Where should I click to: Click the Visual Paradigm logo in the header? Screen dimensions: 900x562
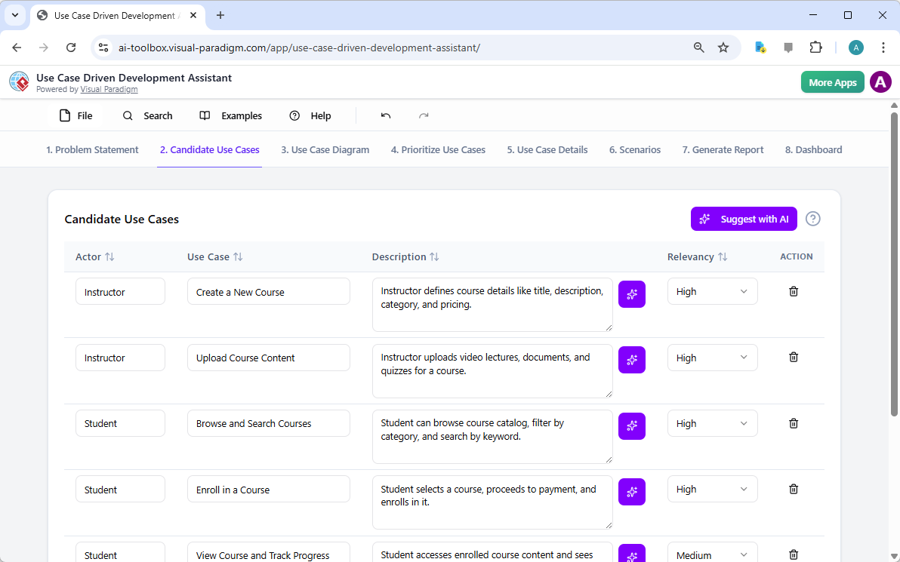[18, 81]
